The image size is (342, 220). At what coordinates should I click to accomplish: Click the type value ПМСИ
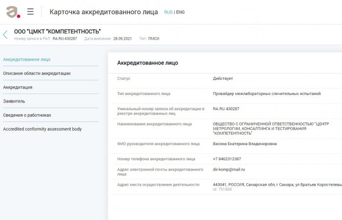click(x=154, y=39)
